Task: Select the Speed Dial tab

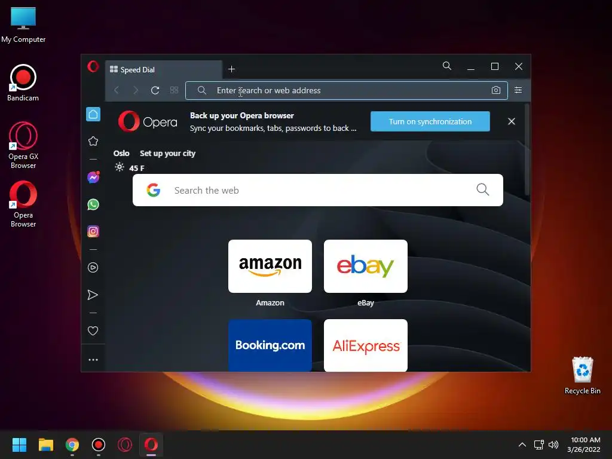Action: click(x=164, y=69)
